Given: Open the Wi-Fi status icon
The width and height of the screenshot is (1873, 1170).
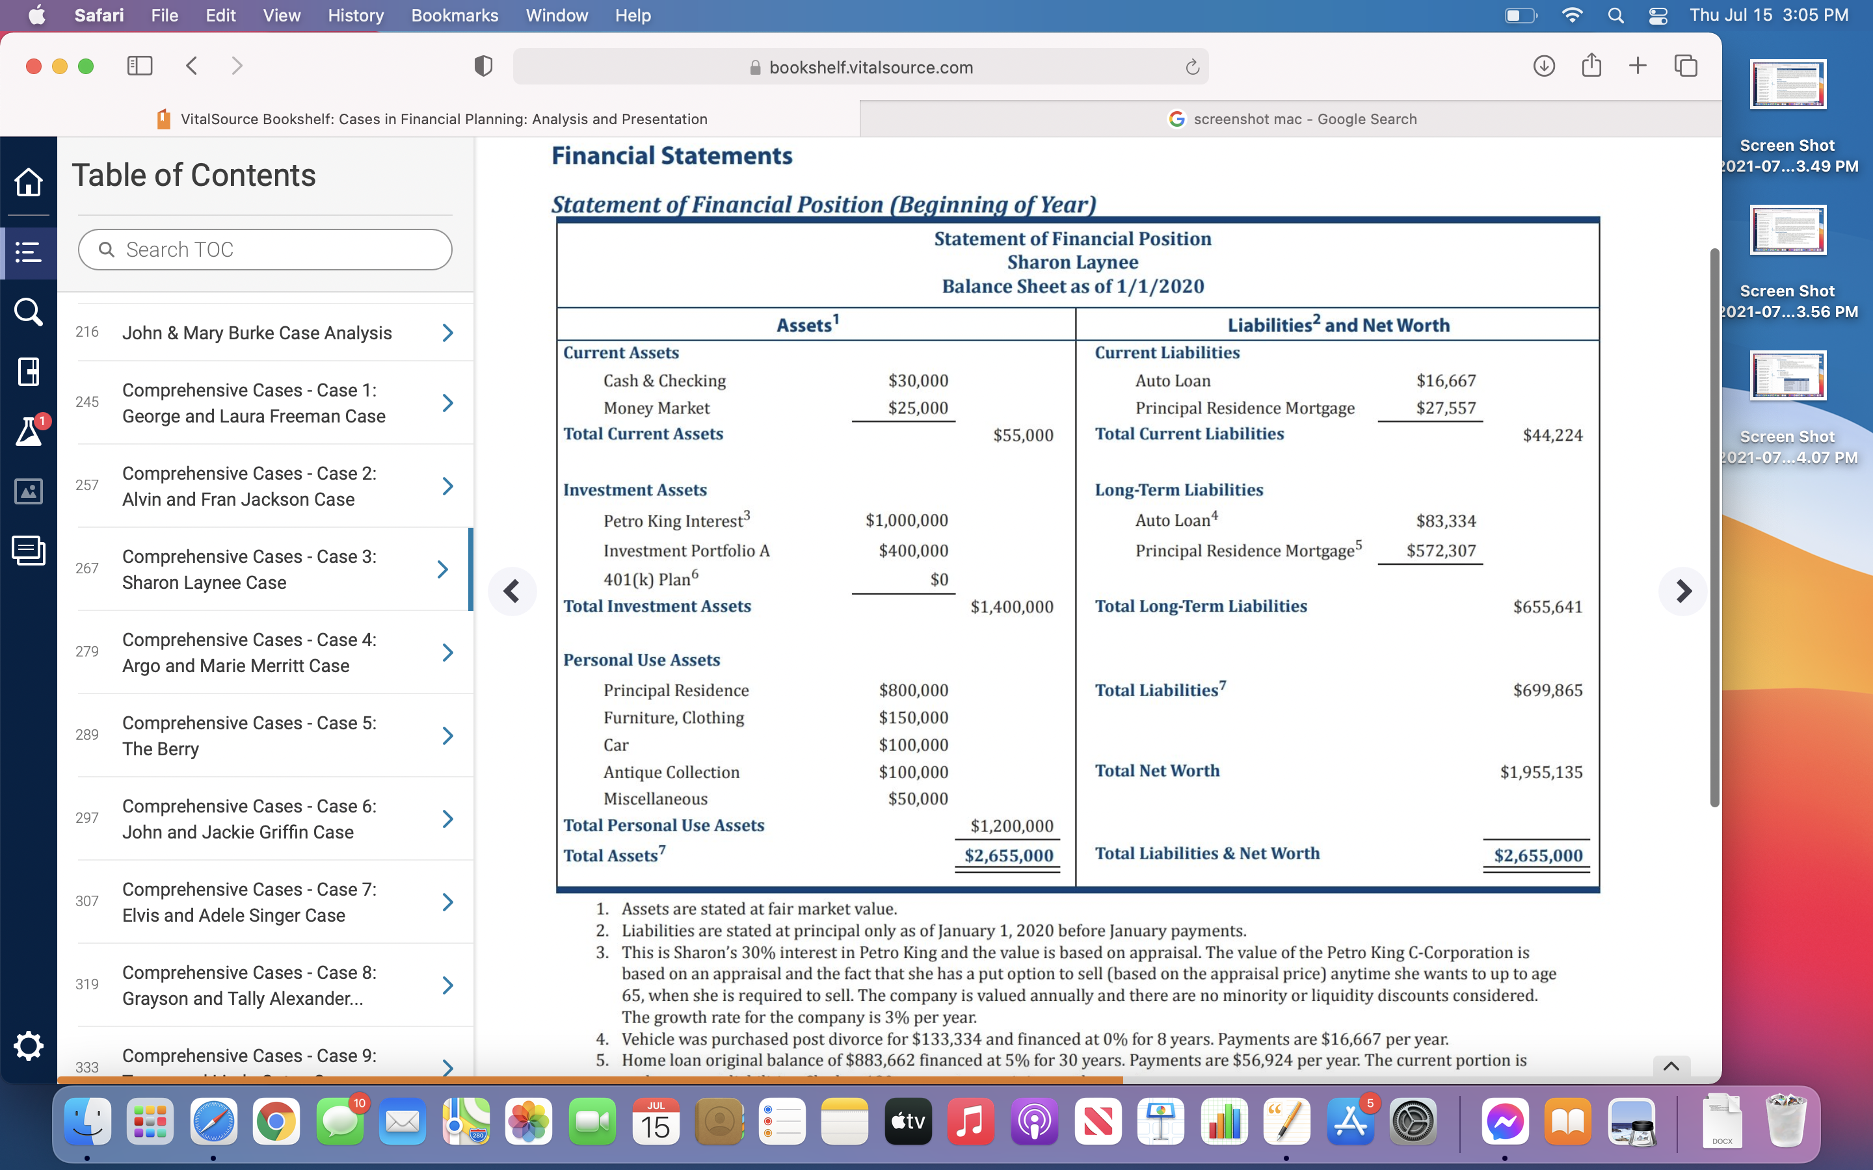Looking at the screenshot, I should tap(1572, 16).
